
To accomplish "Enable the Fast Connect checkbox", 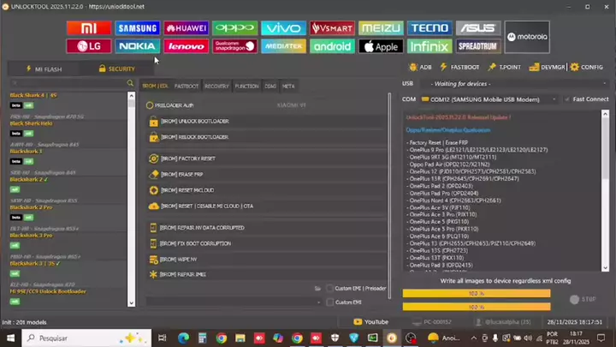I will tap(566, 99).
